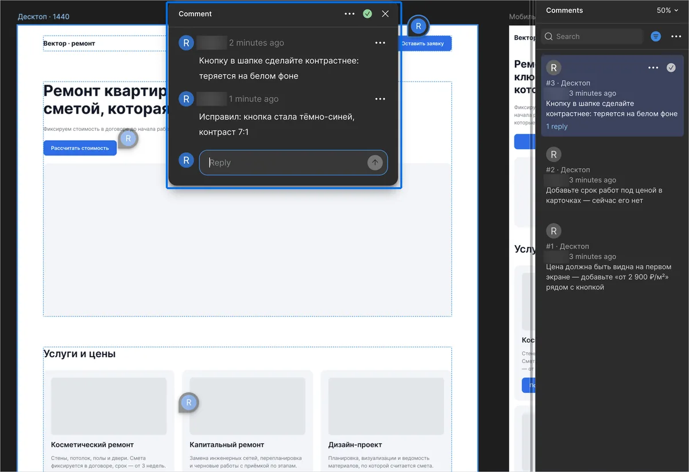689x472 pixels.
Task: Click the comment pin next to 'Рассчитать стоимость'
Action: coord(128,138)
